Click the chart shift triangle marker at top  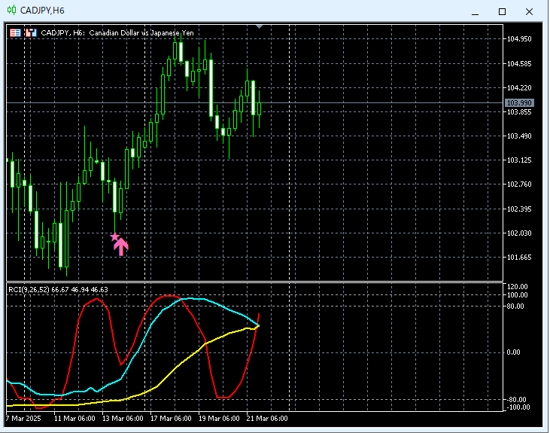(260, 26)
